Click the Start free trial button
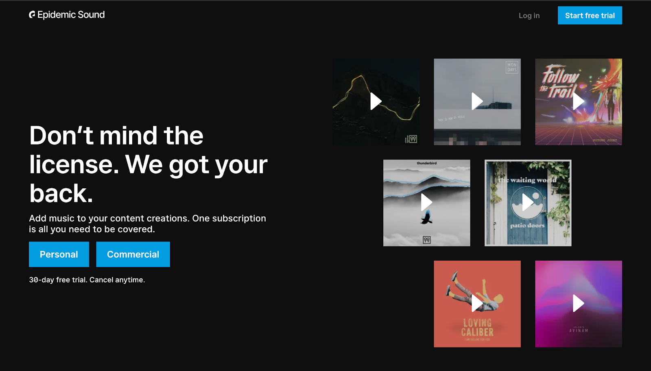This screenshot has width=651, height=371. (590, 15)
